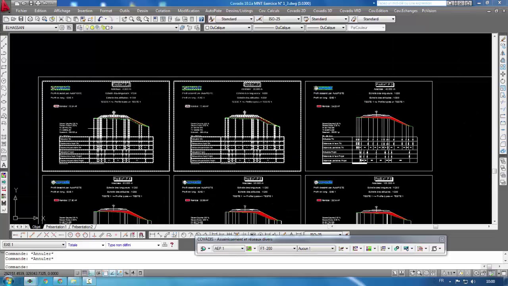Viewport: 508px width, 286px height.
Task: Open the Covadis 3D menu
Action: click(322, 11)
